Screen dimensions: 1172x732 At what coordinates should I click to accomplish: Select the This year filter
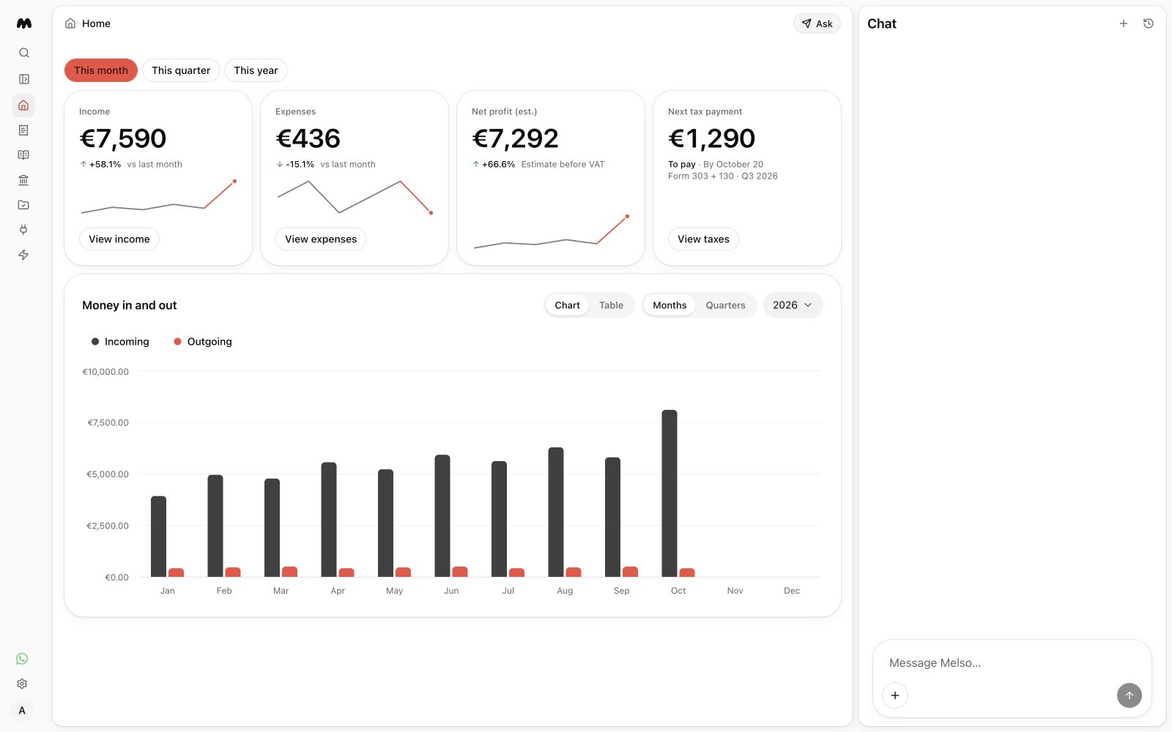[256, 70]
